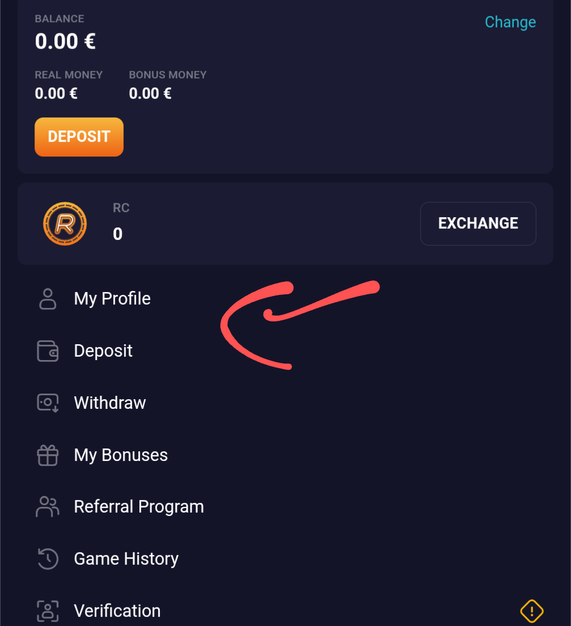
Task: Open the My Profile menu item
Action: pyautogui.click(x=112, y=299)
